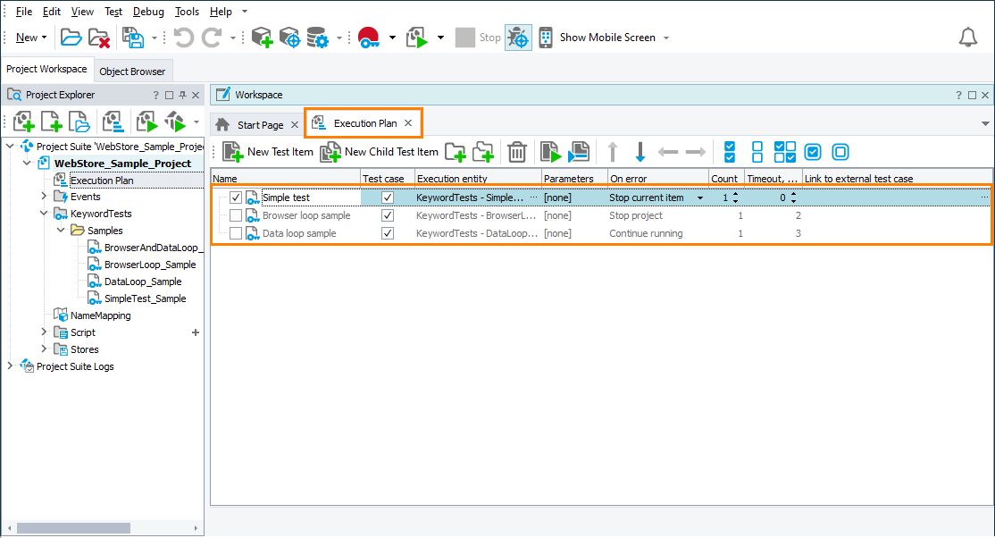This screenshot has height=538, width=995.
Task: Toggle the Test case checkbox for Data loop sample
Action: click(x=387, y=232)
